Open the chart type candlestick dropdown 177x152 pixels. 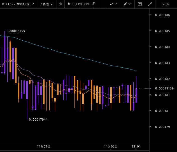[113, 4]
